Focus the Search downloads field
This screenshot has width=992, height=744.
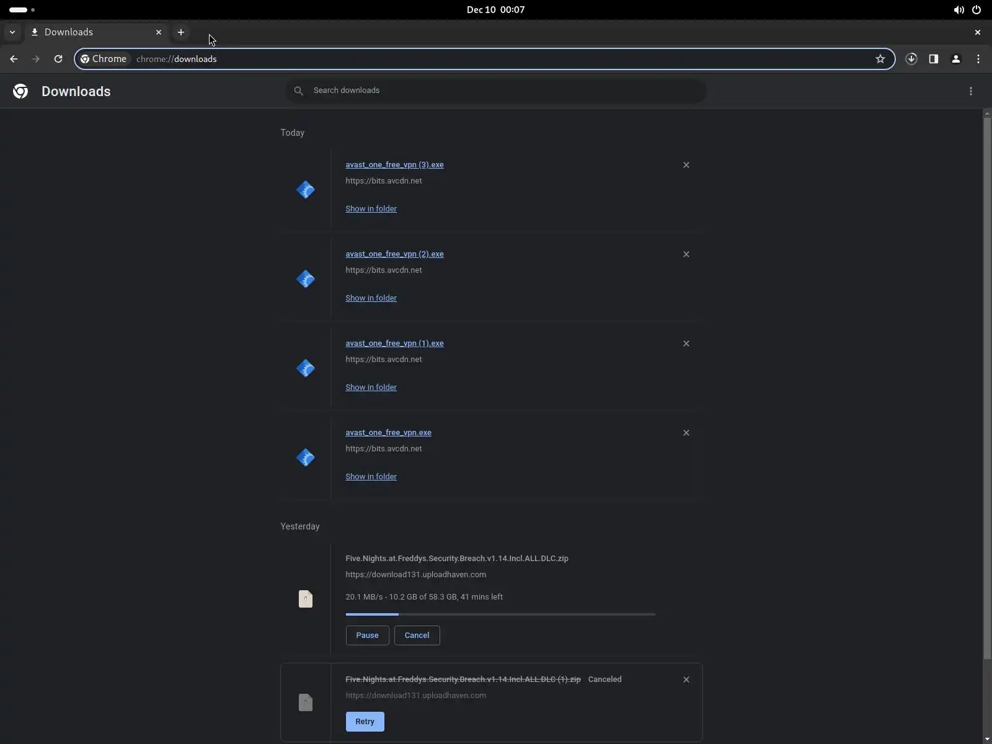(495, 91)
